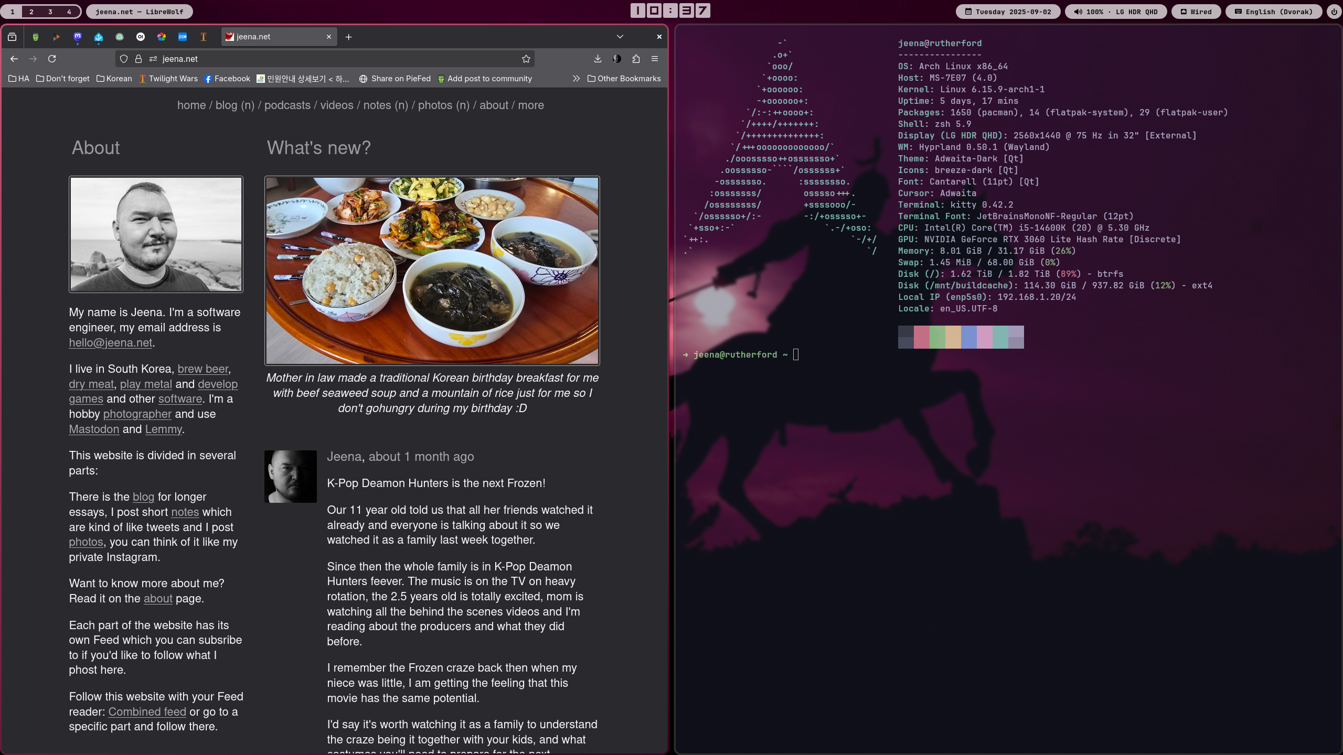1343x755 pixels.
Task: Click the power button in the top bar
Action: (x=1334, y=12)
